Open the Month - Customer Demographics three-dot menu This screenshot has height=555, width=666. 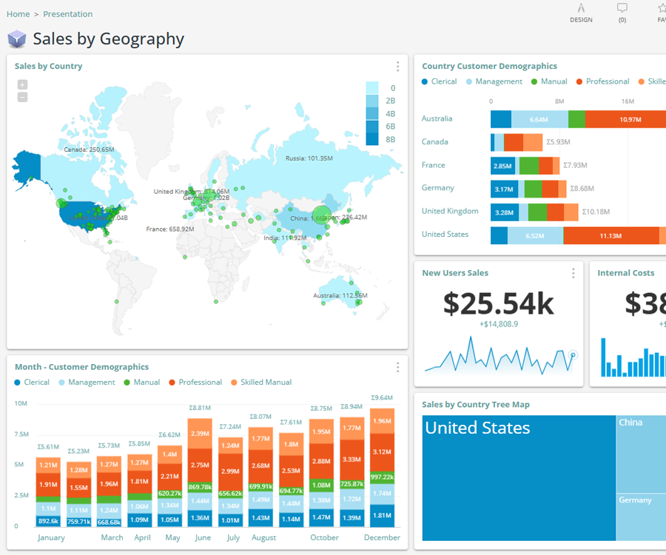[x=397, y=367]
